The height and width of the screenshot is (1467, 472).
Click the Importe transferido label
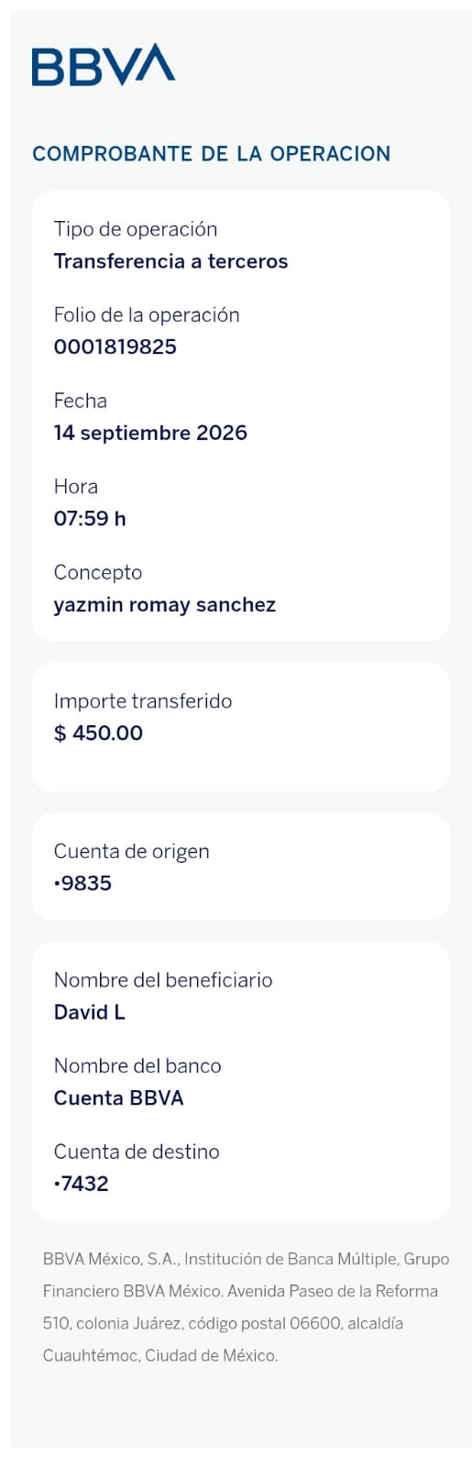click(x=143, y=701)
